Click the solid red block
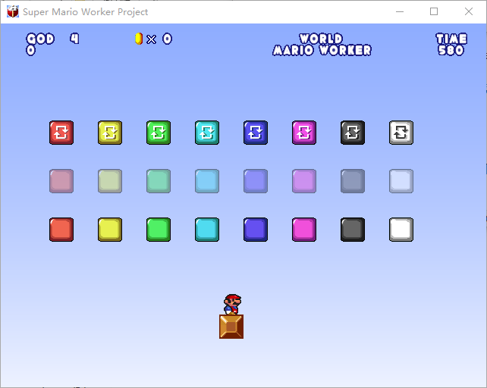 click(61, 230)
